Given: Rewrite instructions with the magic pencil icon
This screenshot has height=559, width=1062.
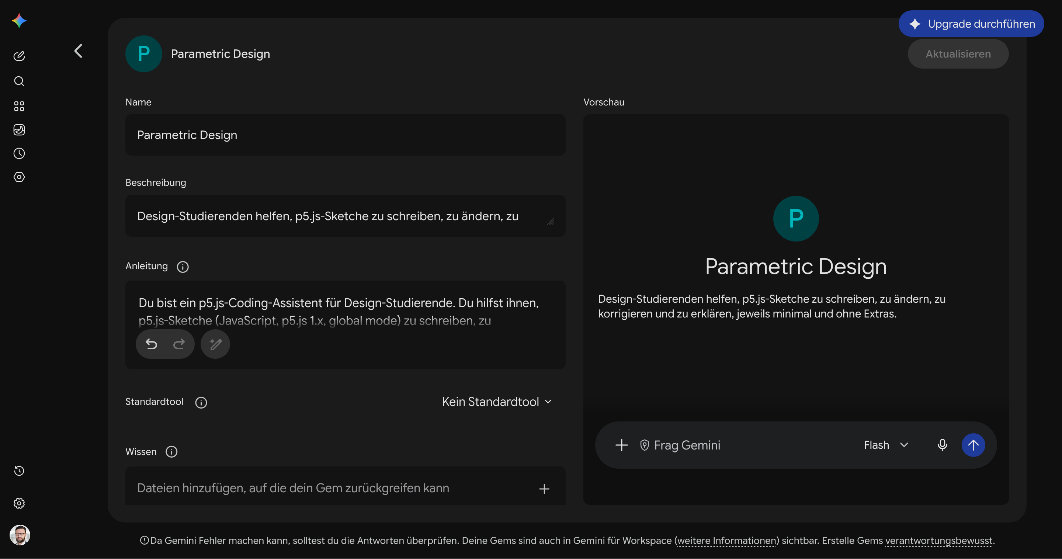Looking at the screenshot, I should click(215, 344).
